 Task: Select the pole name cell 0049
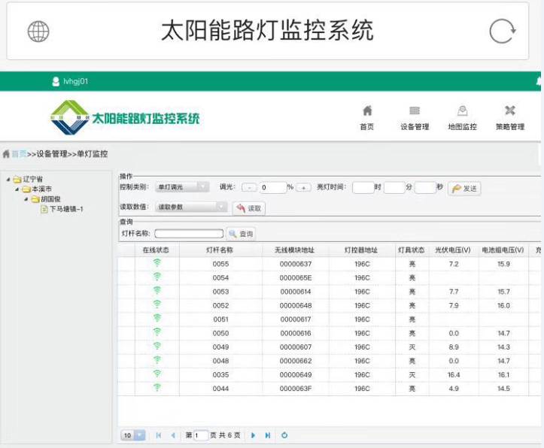click(x=220, y=347)
